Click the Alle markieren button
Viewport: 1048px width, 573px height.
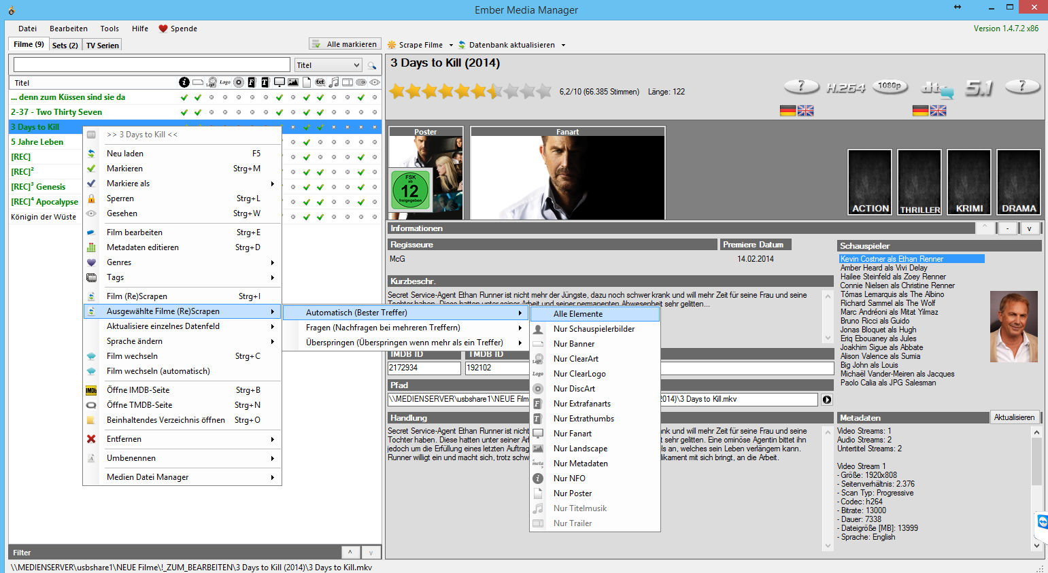click(x=345, y=44)
